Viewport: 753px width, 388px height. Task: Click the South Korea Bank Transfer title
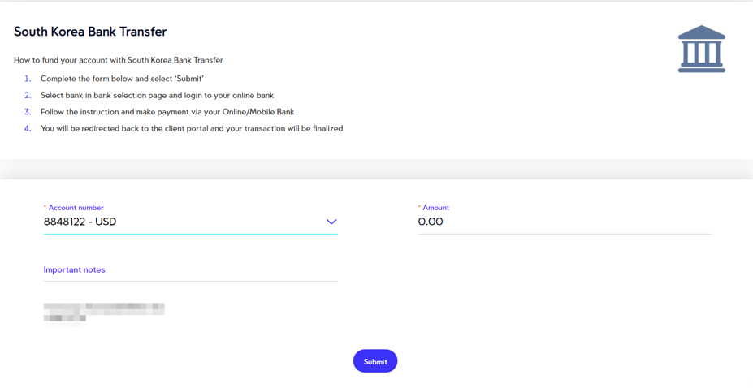[x=90, y=32]
